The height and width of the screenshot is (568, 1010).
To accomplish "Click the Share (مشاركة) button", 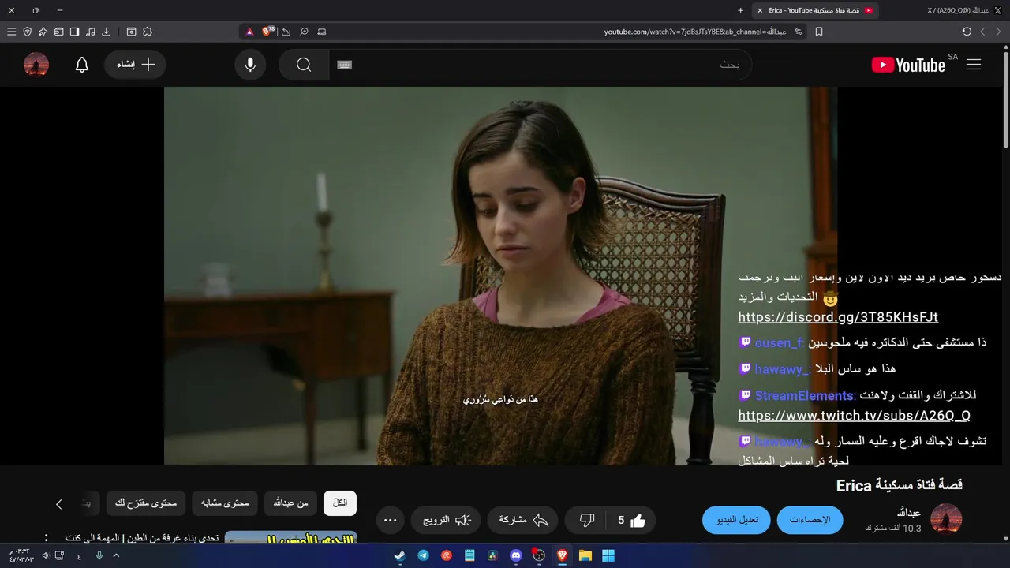I will [523, 520].
